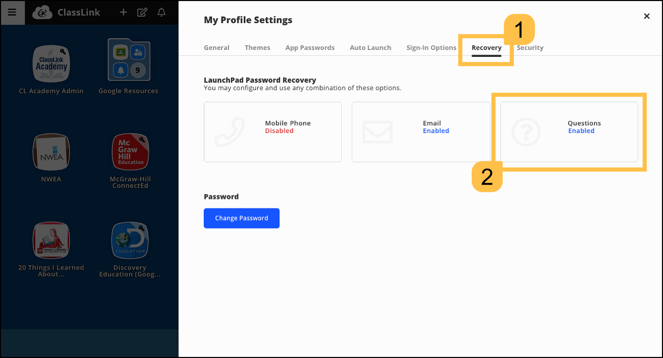Screen dimensions: 663x358
Task: Launch 20 Things I Learned About app
Action: point(51,240)
